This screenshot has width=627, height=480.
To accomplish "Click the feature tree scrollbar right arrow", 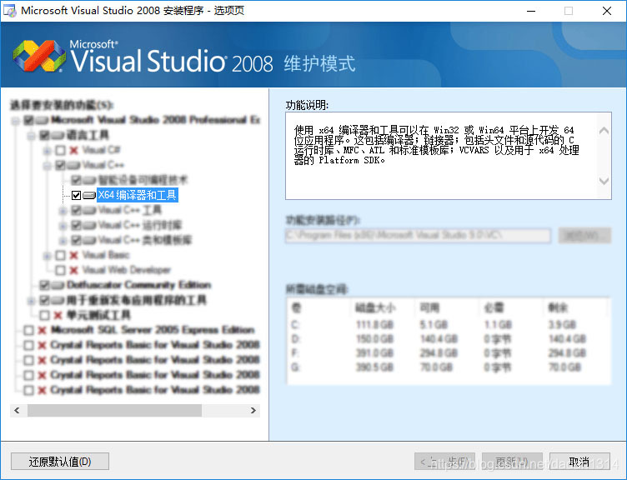I will pyautogui.click(x=253, y=411).
